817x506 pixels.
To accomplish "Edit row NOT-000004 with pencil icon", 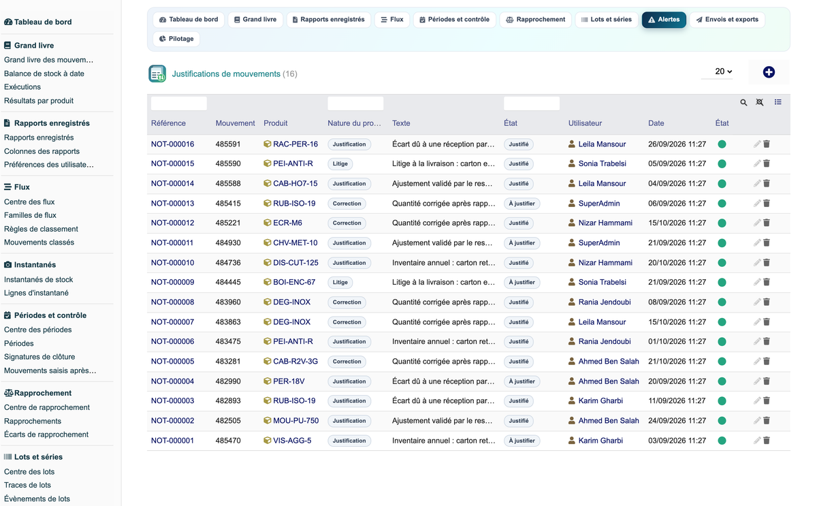I will [757, 381].
